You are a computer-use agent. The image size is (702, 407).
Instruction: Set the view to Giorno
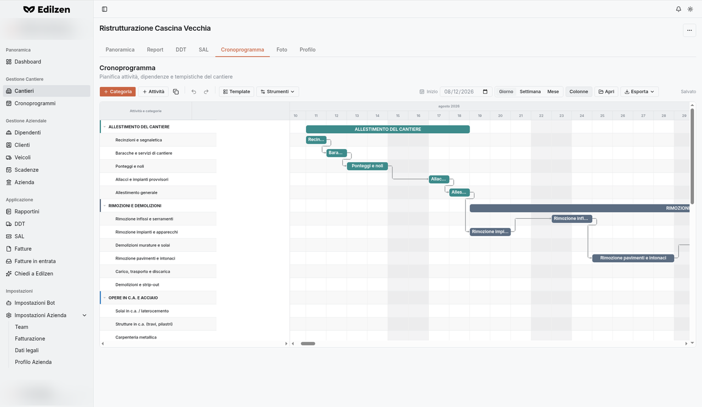click(506, 92)
